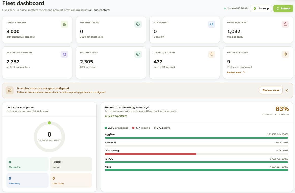Click the AMAZON aggregator label
Image resolution: width=295 pixels, height=193 pixels.
click(111, 143)
